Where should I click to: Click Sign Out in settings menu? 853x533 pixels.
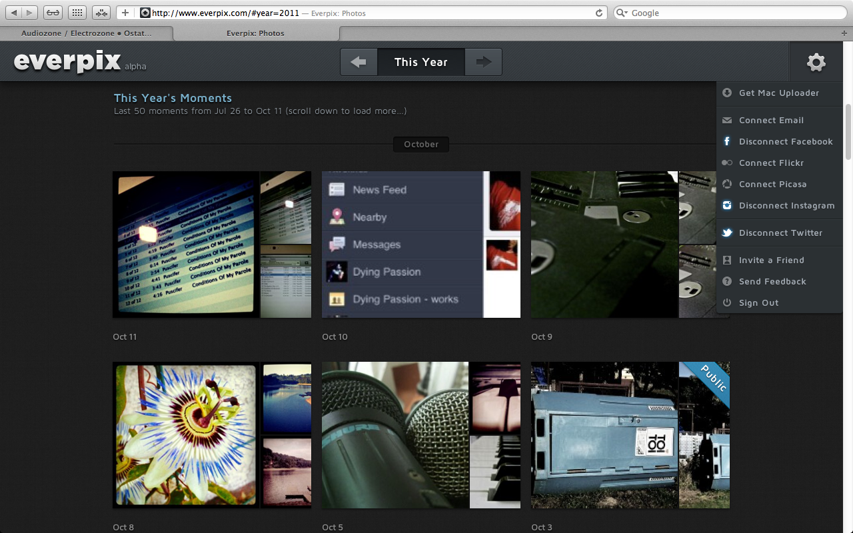click(758, 303)
